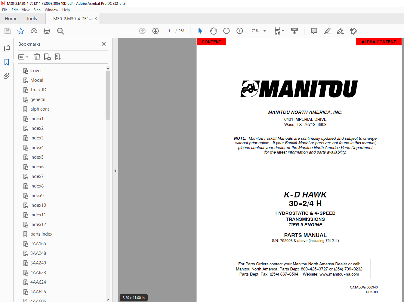The image size is (404, 302).
Task: Select the index5 bookmark
Action: coord(37,157)
